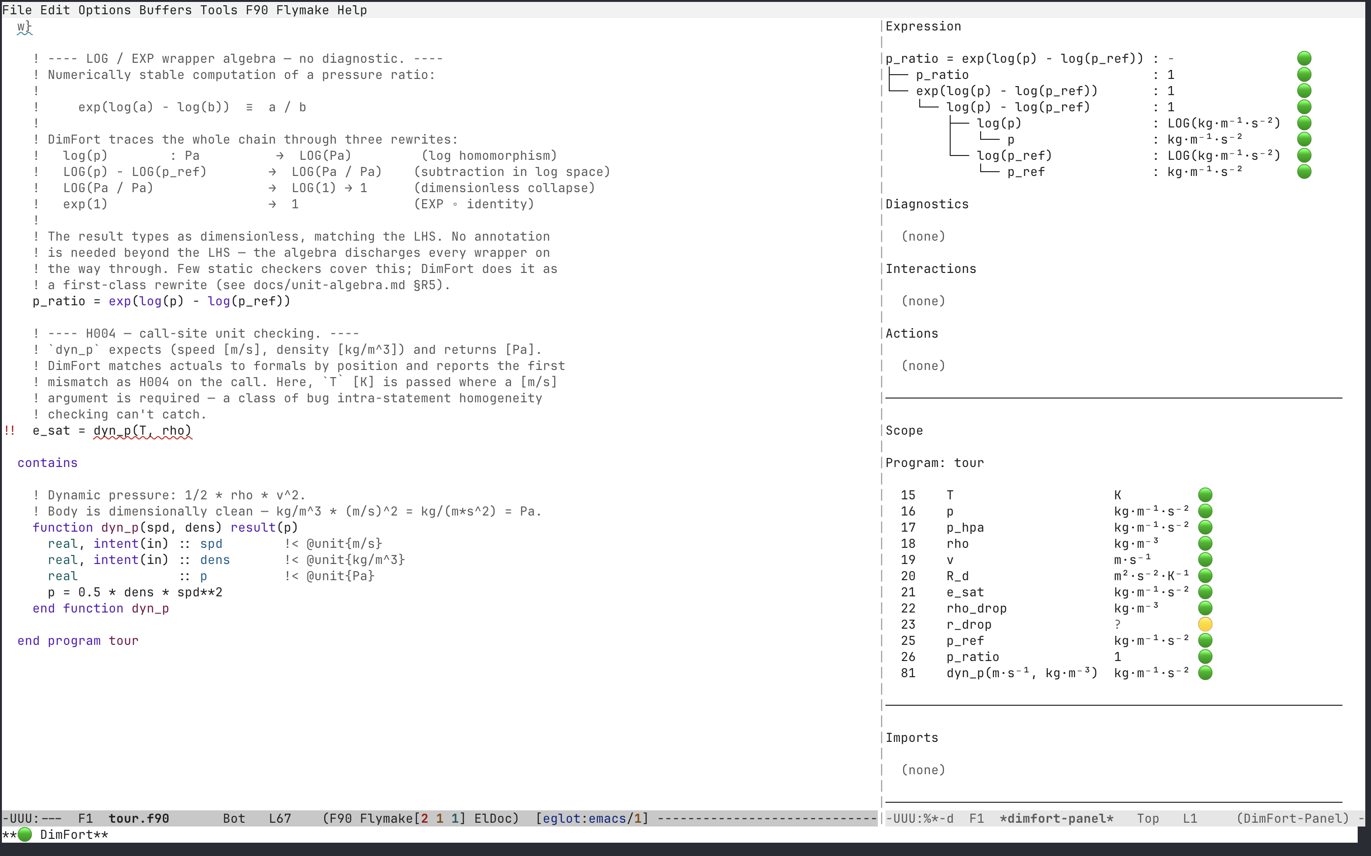The height and width of the screenshot is (856, 1371).
Task: Place cursor on p_ratio = exp(log(p) - log(p_ref)) code line
Action: click(161, 301)
